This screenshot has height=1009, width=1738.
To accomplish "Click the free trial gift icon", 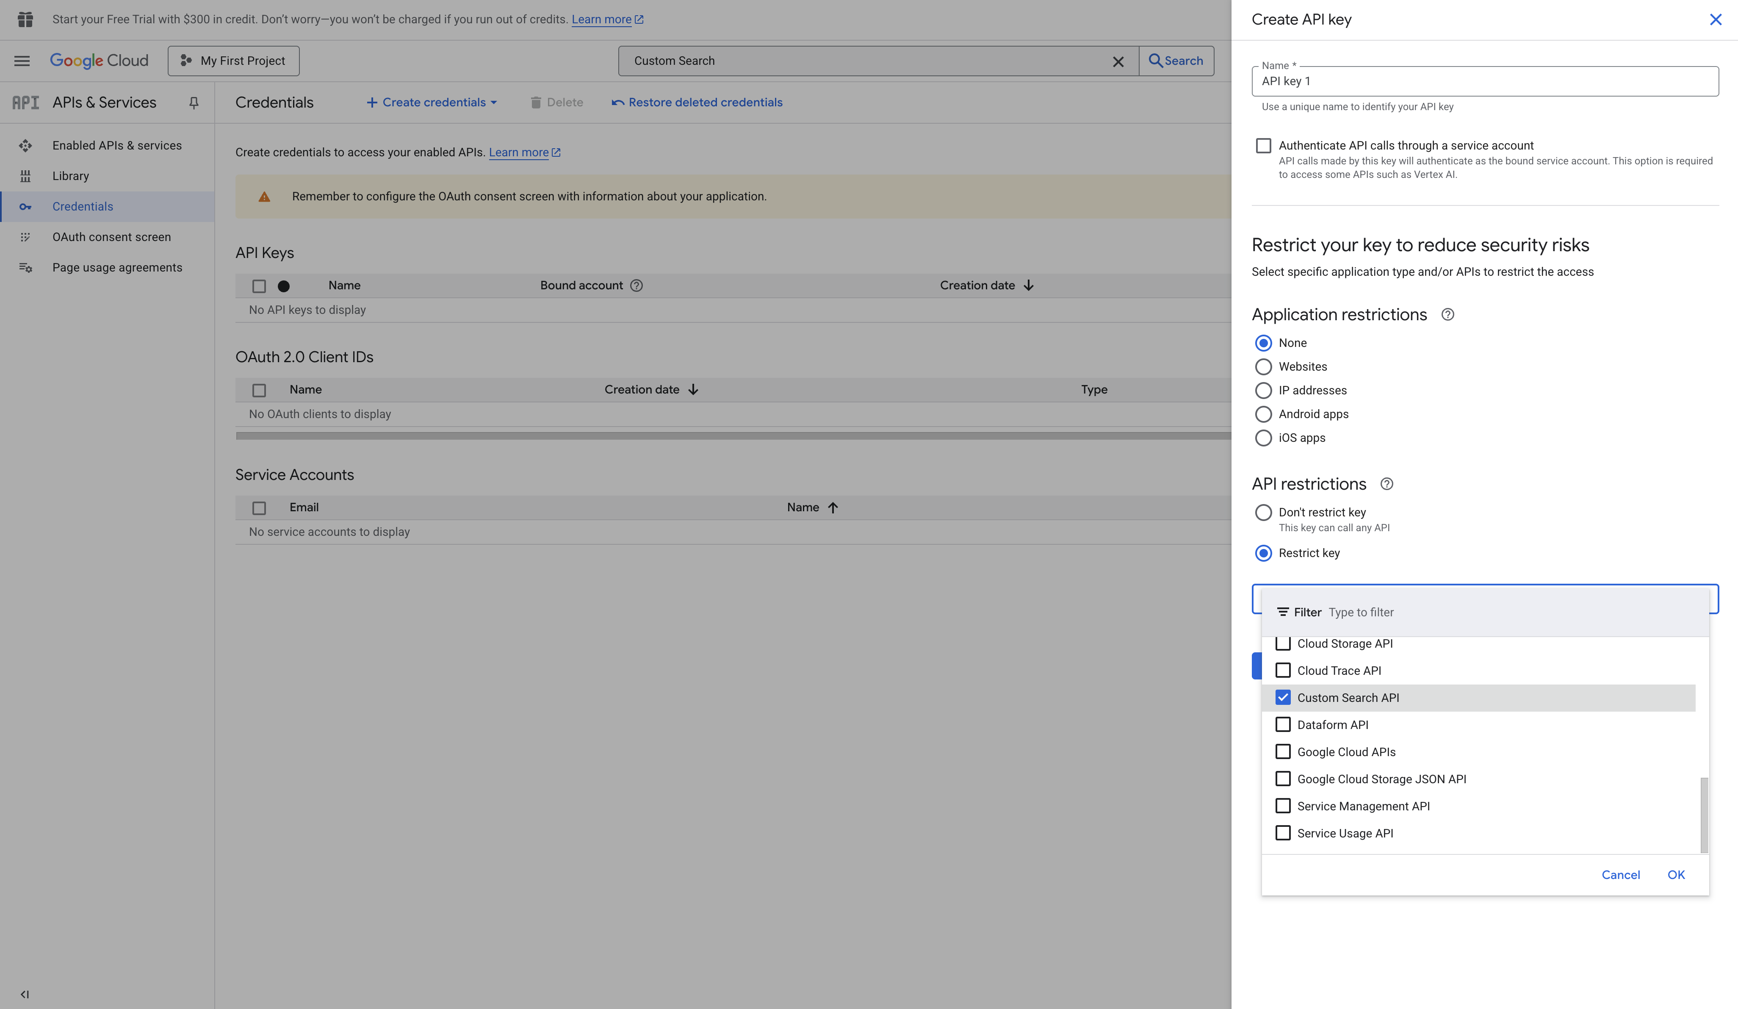I will [25, 19].
